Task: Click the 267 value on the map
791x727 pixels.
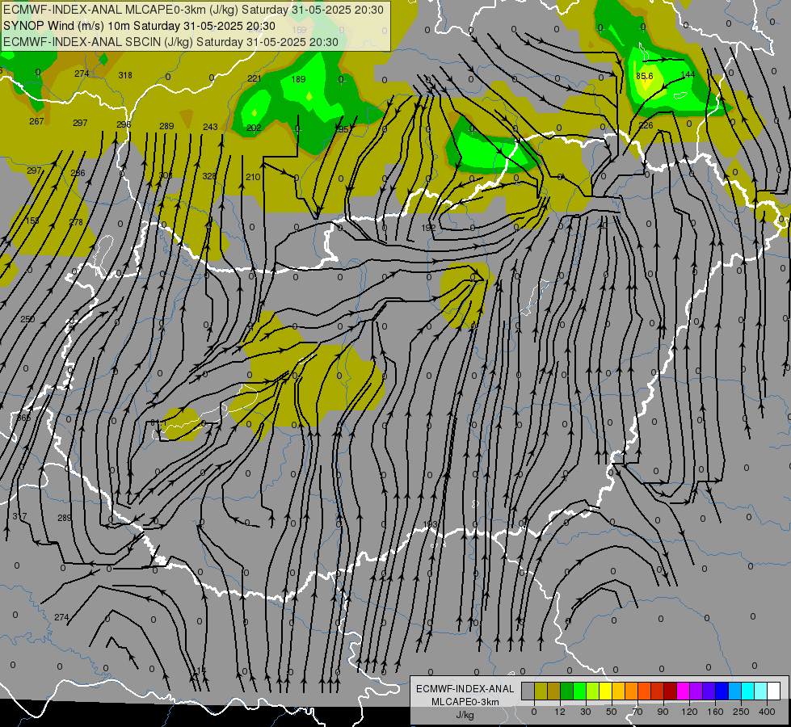Action: tap(36, 121)
